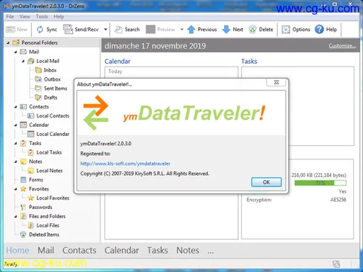The image size is (363, 272).
Task: Click the 77% storage progress bar
Action: pos(320,183)
